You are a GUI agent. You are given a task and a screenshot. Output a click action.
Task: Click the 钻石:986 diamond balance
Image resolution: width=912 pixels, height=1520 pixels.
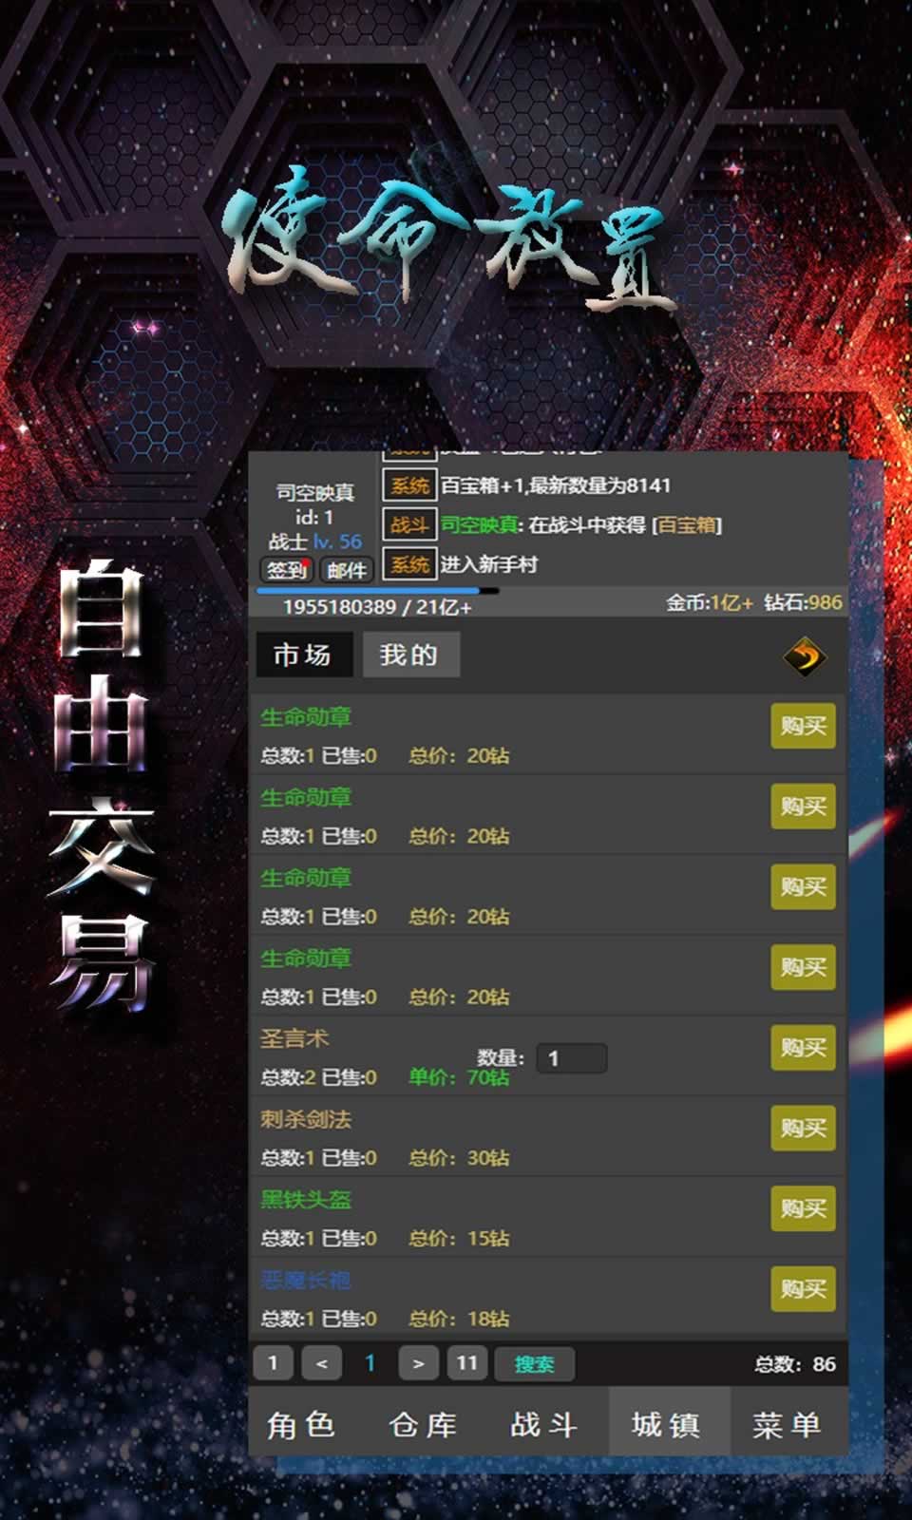[x=803, y=601]
